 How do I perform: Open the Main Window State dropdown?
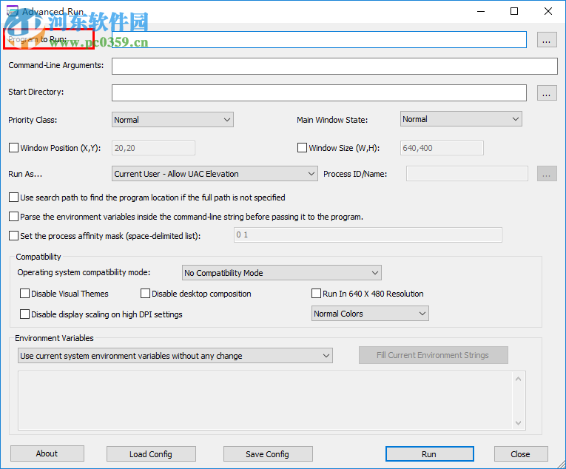click(x=461, y=119)
